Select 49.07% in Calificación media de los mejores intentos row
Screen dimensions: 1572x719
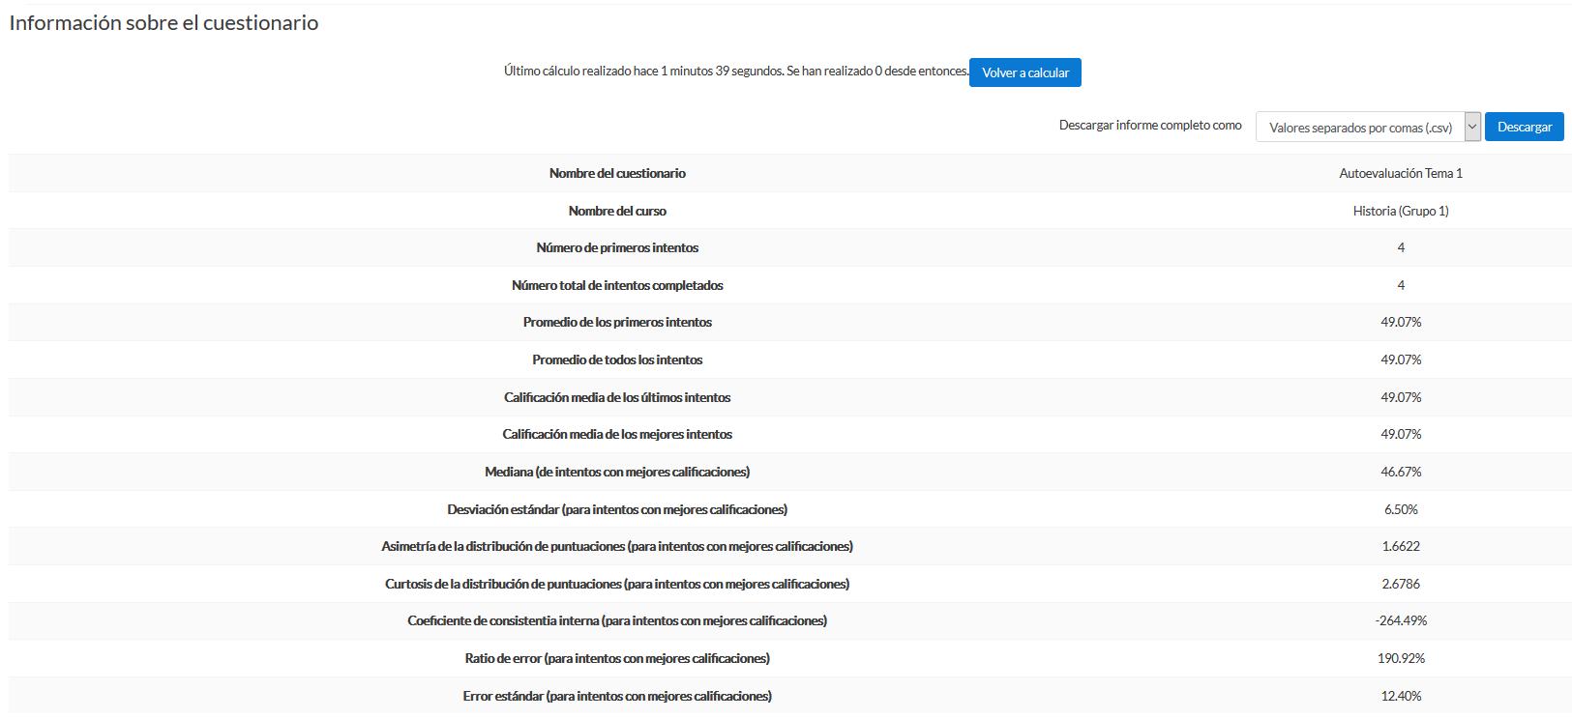point(1401,434)
